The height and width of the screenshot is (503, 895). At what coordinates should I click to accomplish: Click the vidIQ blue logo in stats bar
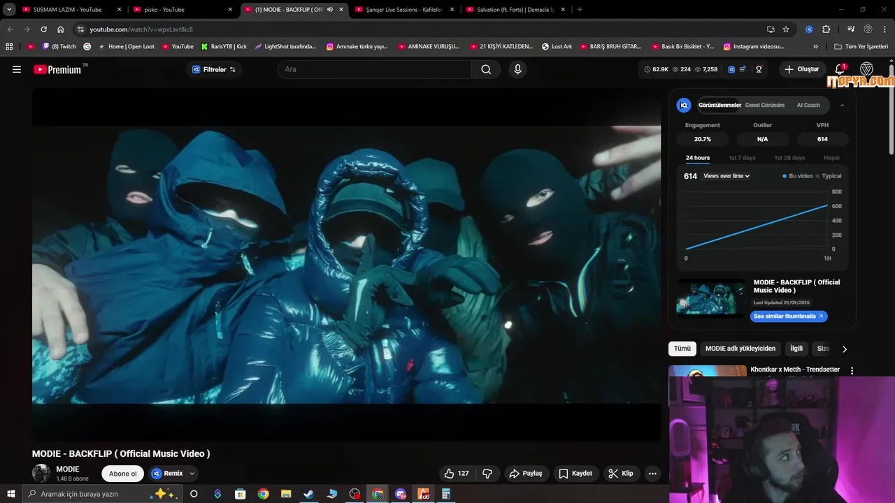pos(731,69)
